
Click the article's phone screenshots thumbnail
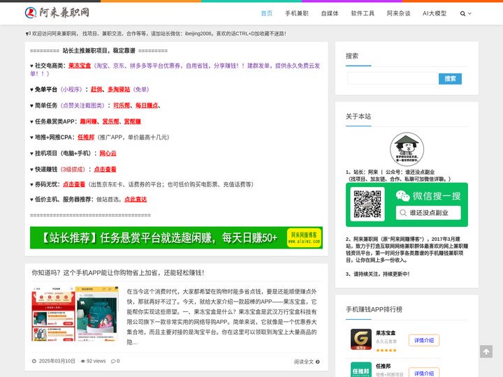tap(75, 314)
